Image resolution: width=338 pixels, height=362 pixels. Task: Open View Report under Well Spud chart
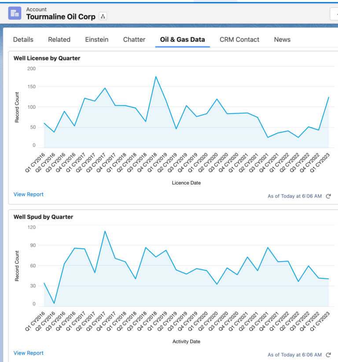coord(29,353)
